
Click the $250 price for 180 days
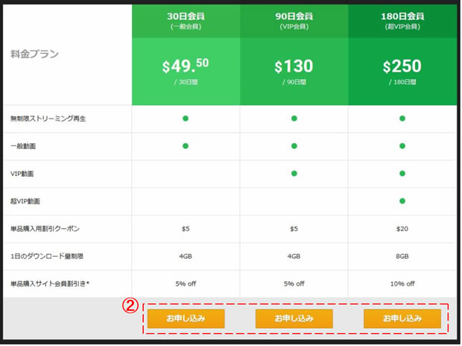pos(402,67)
